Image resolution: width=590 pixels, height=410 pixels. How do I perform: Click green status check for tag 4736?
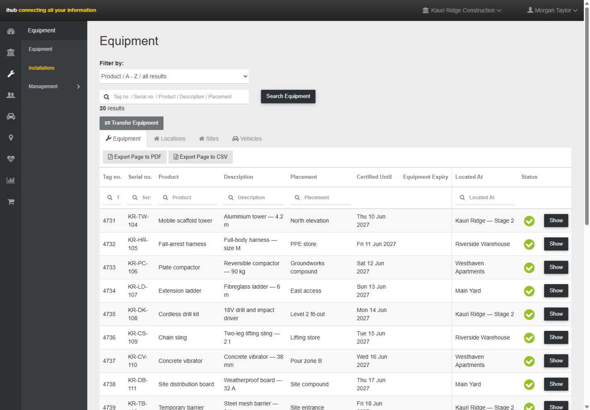point(529,338)
